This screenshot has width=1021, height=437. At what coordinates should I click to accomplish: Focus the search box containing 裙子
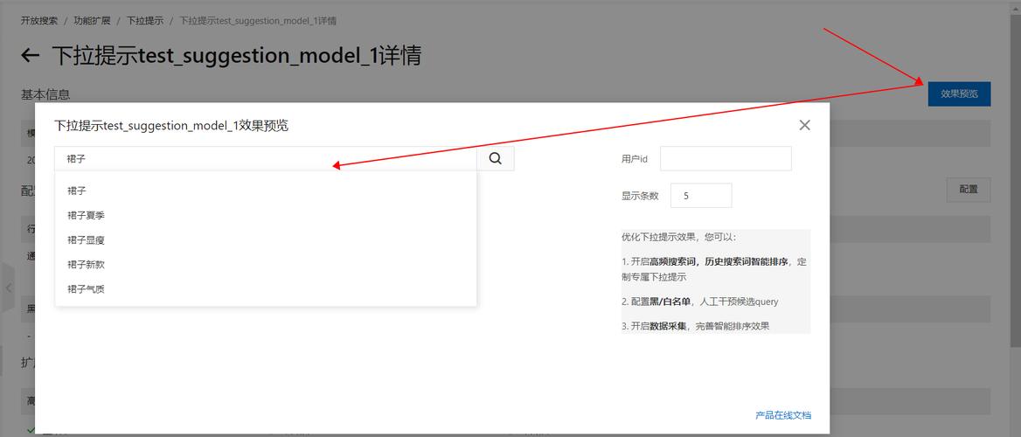[266, 159]
